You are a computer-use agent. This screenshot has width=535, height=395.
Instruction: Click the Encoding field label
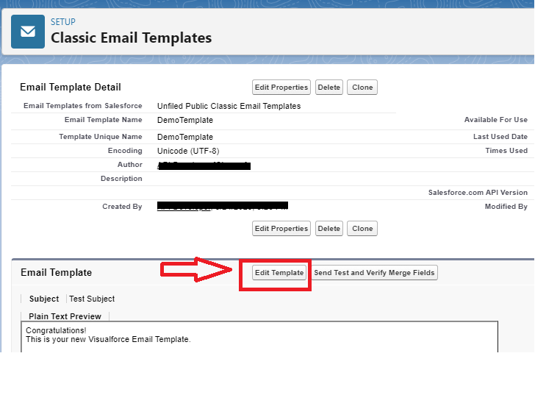point(125,151)
